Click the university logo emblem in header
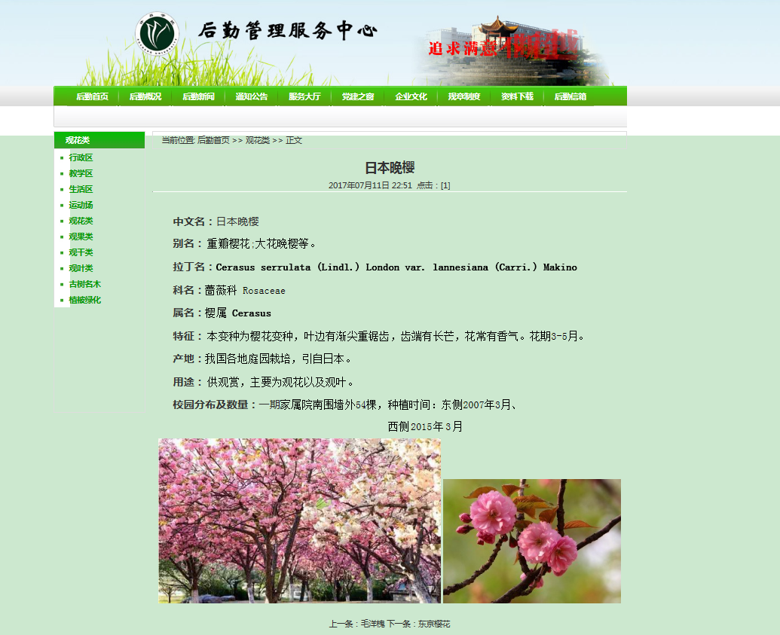Viewport: 780px width, 635px height. pos(156,33)
